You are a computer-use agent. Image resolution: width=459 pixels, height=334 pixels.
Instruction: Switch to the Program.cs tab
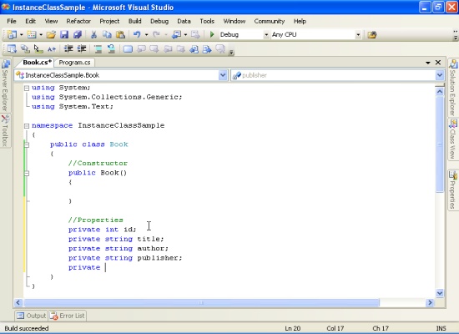(74, 63)
